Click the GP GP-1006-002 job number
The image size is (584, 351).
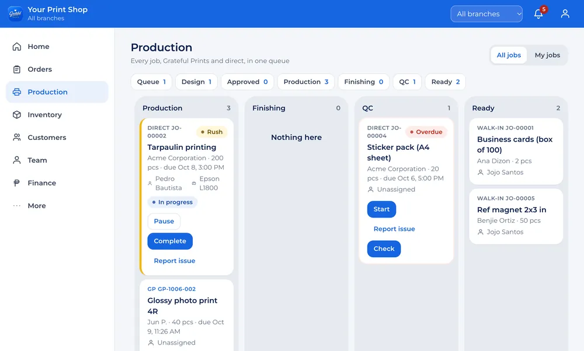pyautogui.click(x=171, y=289)
